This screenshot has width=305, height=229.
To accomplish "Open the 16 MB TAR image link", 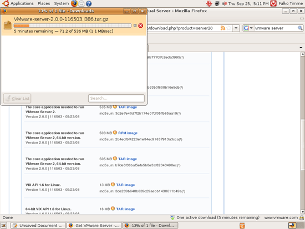I will 125,209.
